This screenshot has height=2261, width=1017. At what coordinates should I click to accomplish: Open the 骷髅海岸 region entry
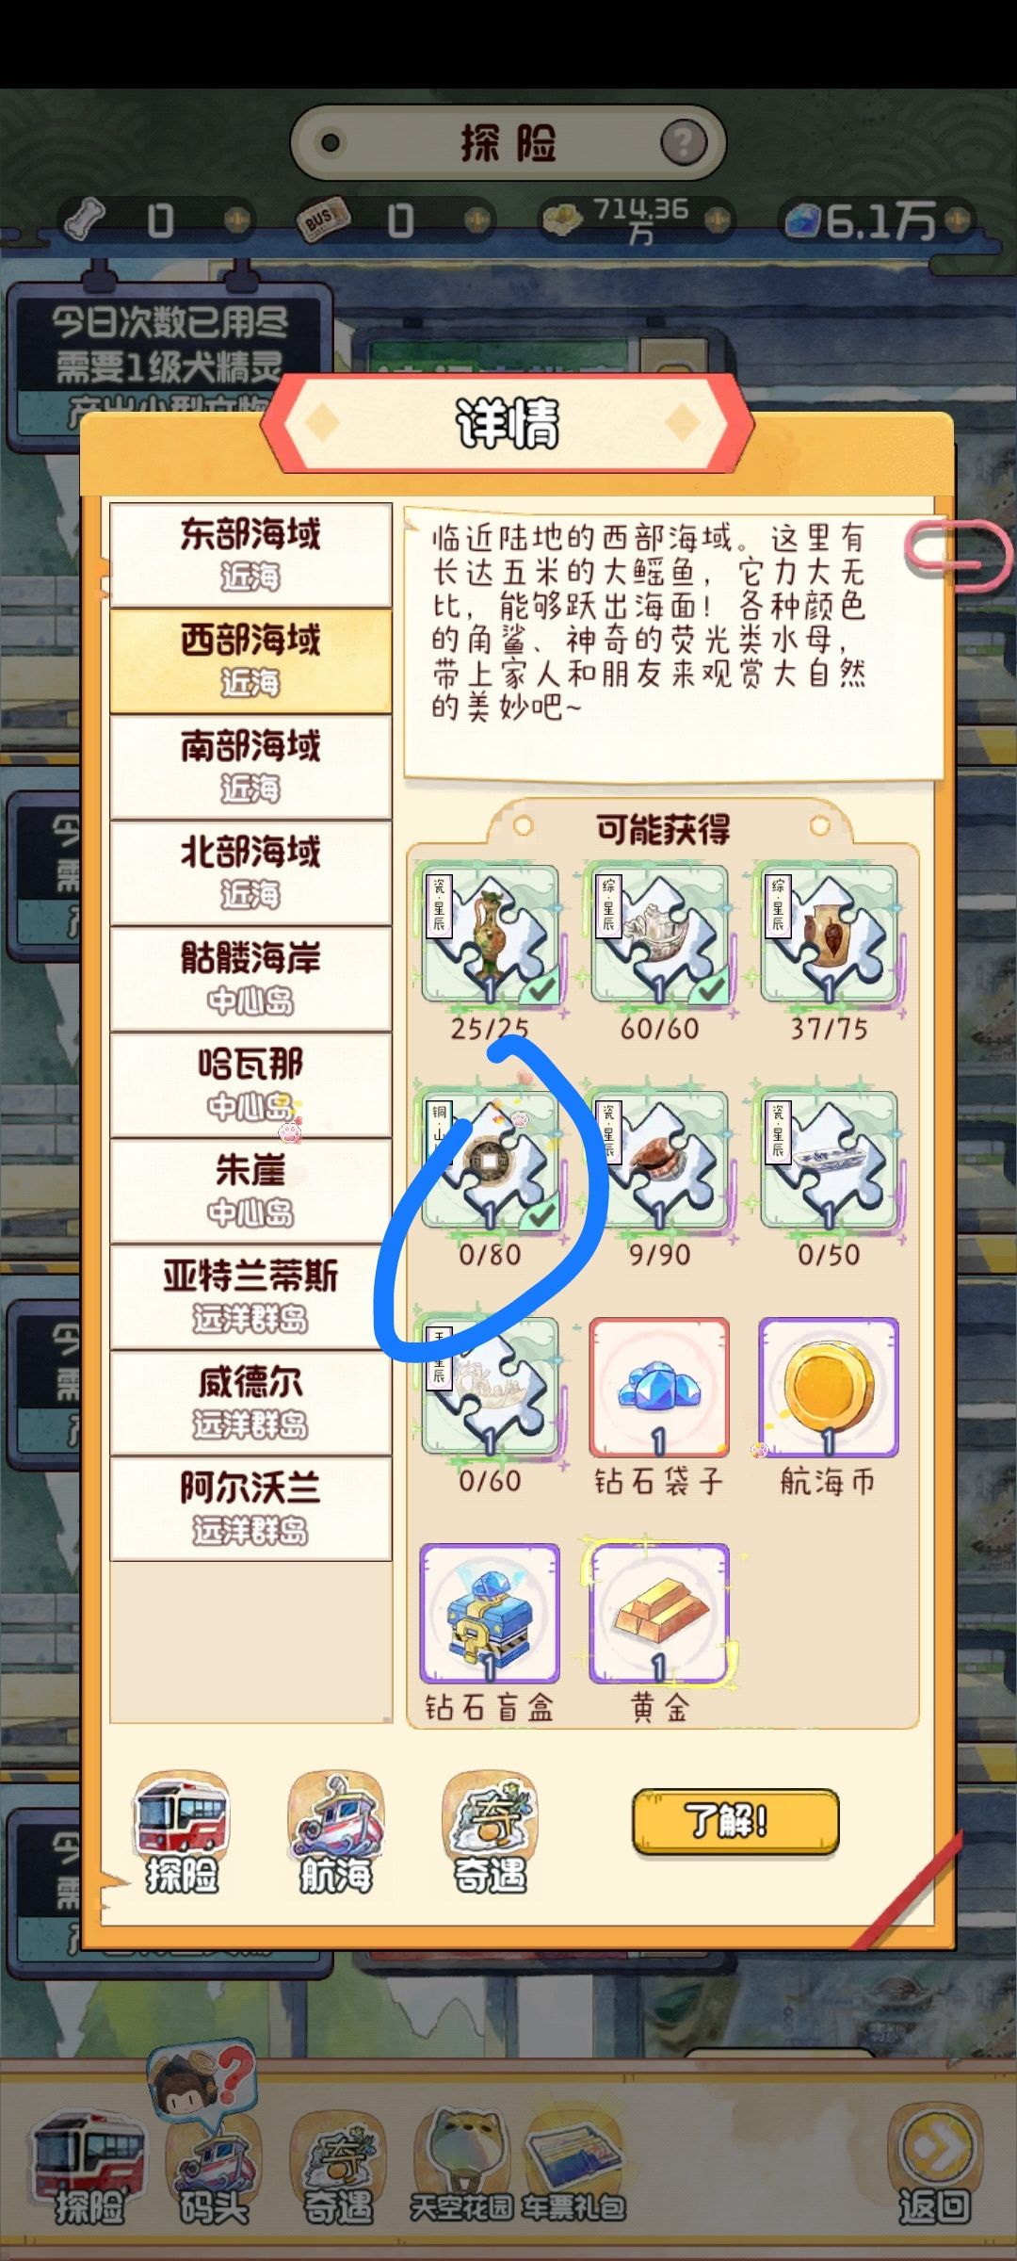click(x=250, y=979)
